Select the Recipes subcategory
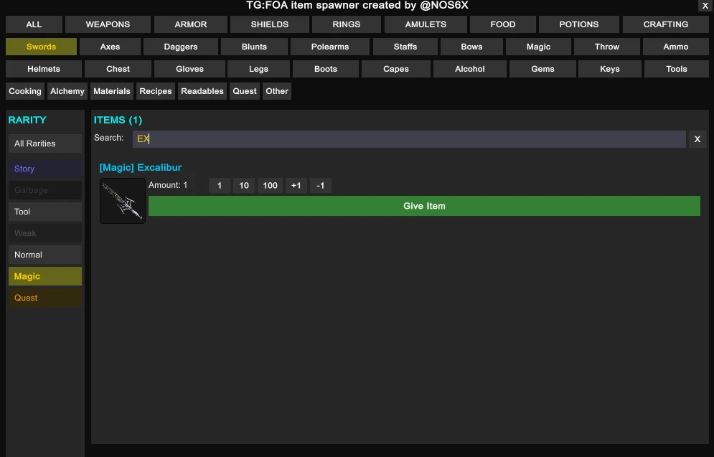Screen dimensions: 714x457 (156, 92)
